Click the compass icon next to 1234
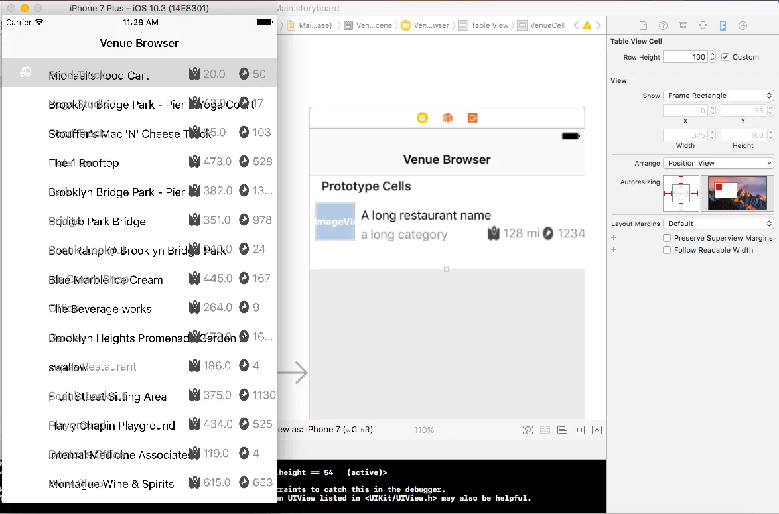The height and width of the screenshot is (514, 779). pos(548,233)
